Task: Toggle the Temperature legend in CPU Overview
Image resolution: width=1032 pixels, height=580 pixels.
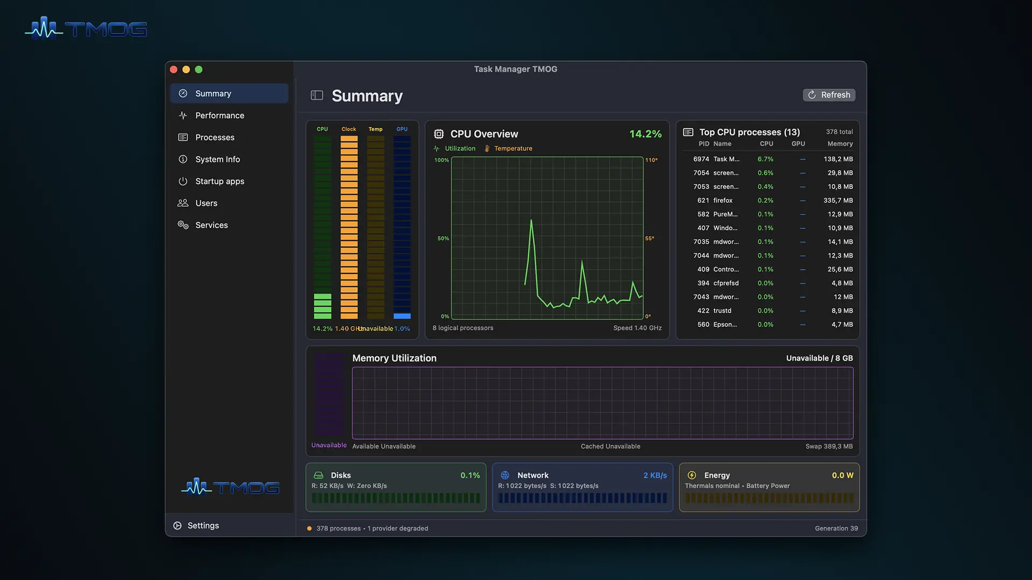Action: (x=508, y=149)
